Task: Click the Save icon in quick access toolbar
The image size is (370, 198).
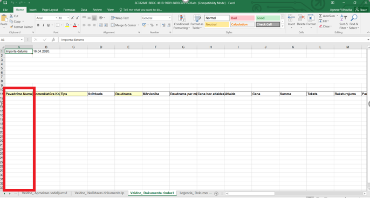Action: point(5,3)
